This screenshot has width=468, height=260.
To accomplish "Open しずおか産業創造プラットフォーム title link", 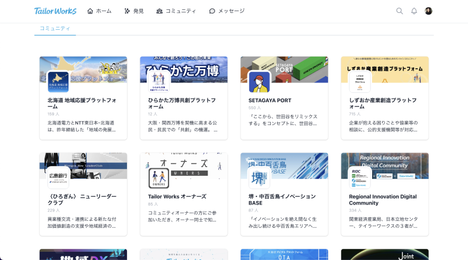I will click(x=383, y=103).
